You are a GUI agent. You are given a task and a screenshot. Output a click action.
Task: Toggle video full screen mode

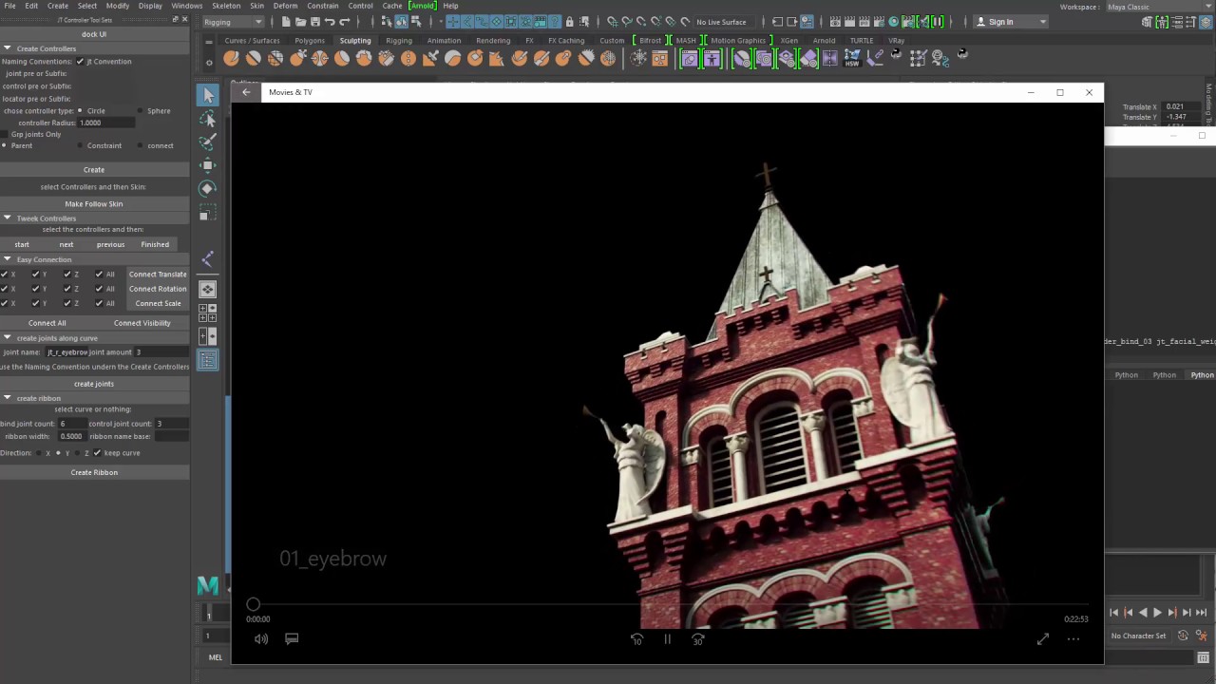pos(1042,639)
